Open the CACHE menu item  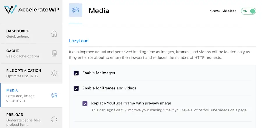pyautogui.click(x=31, y=53)
